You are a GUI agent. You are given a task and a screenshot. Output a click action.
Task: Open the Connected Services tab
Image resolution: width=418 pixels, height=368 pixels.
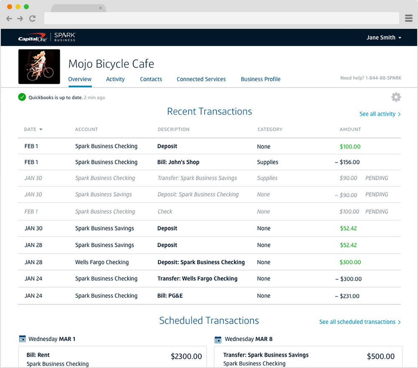[x=201, y=79]
